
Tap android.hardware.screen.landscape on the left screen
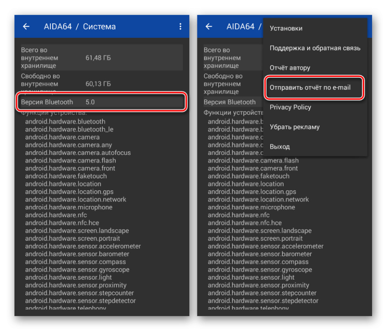(77, 230)
